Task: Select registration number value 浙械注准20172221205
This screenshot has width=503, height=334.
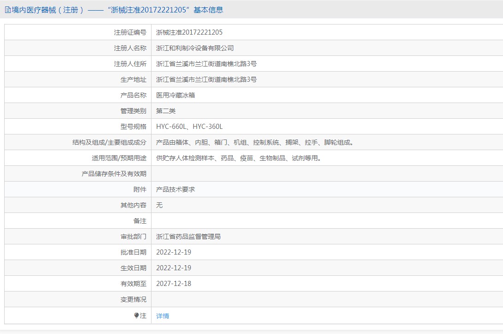Action: click(189, 32)
